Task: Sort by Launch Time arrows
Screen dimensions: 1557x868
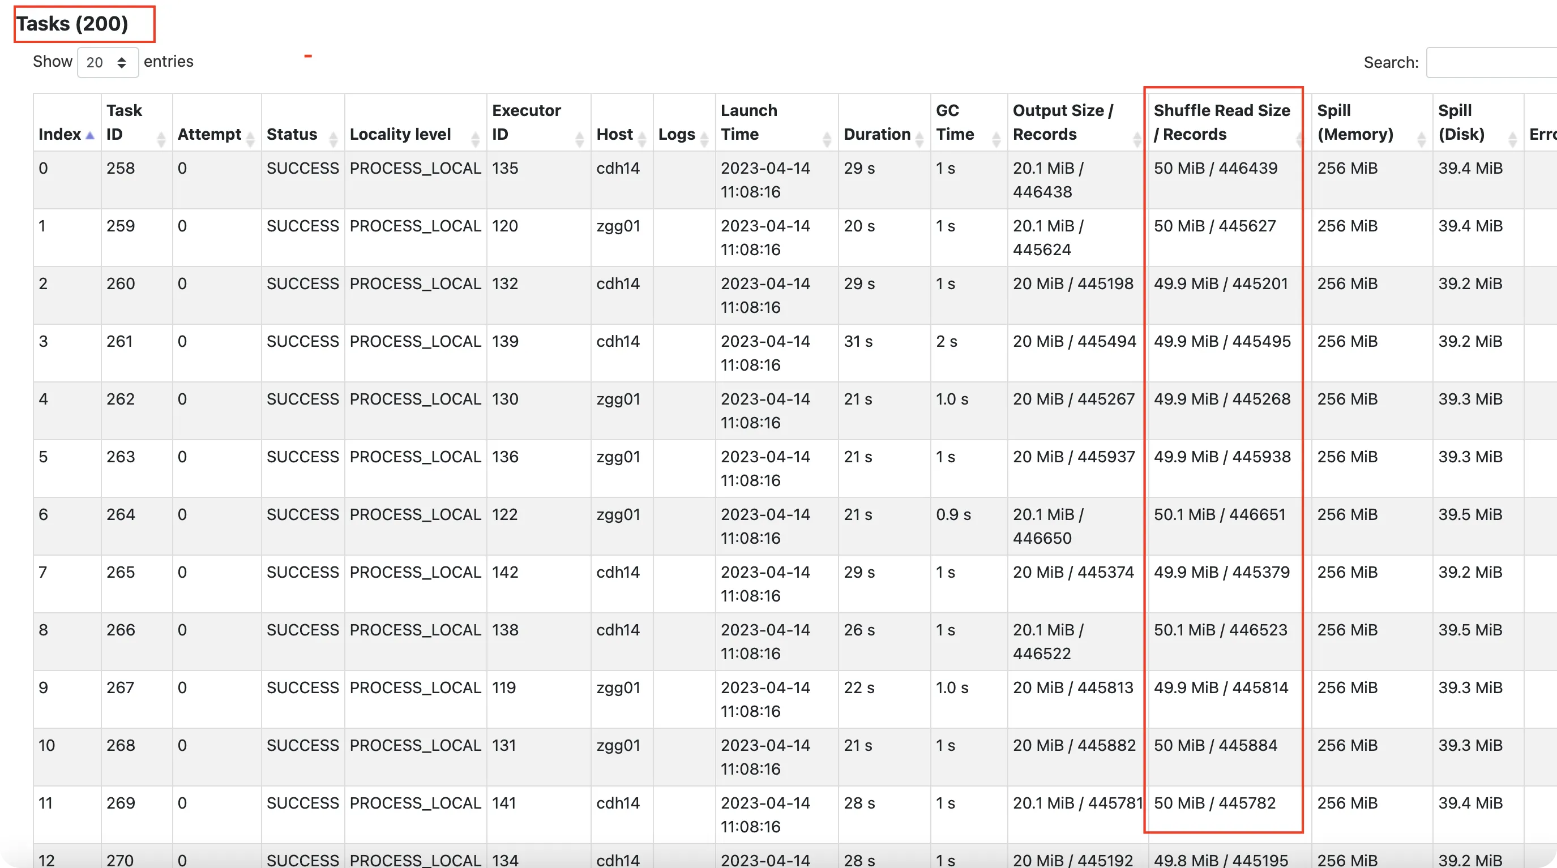Action: coord(827,139)
